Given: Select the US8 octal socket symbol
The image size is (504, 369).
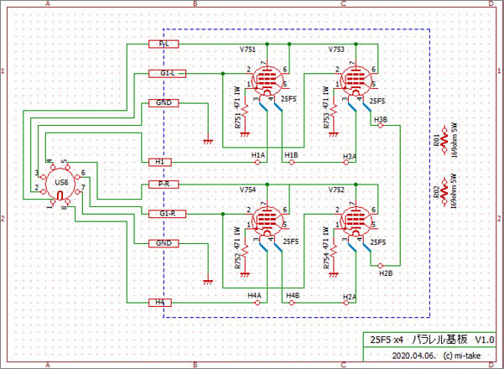Looking at the screenshot, I should click(60, 182).
